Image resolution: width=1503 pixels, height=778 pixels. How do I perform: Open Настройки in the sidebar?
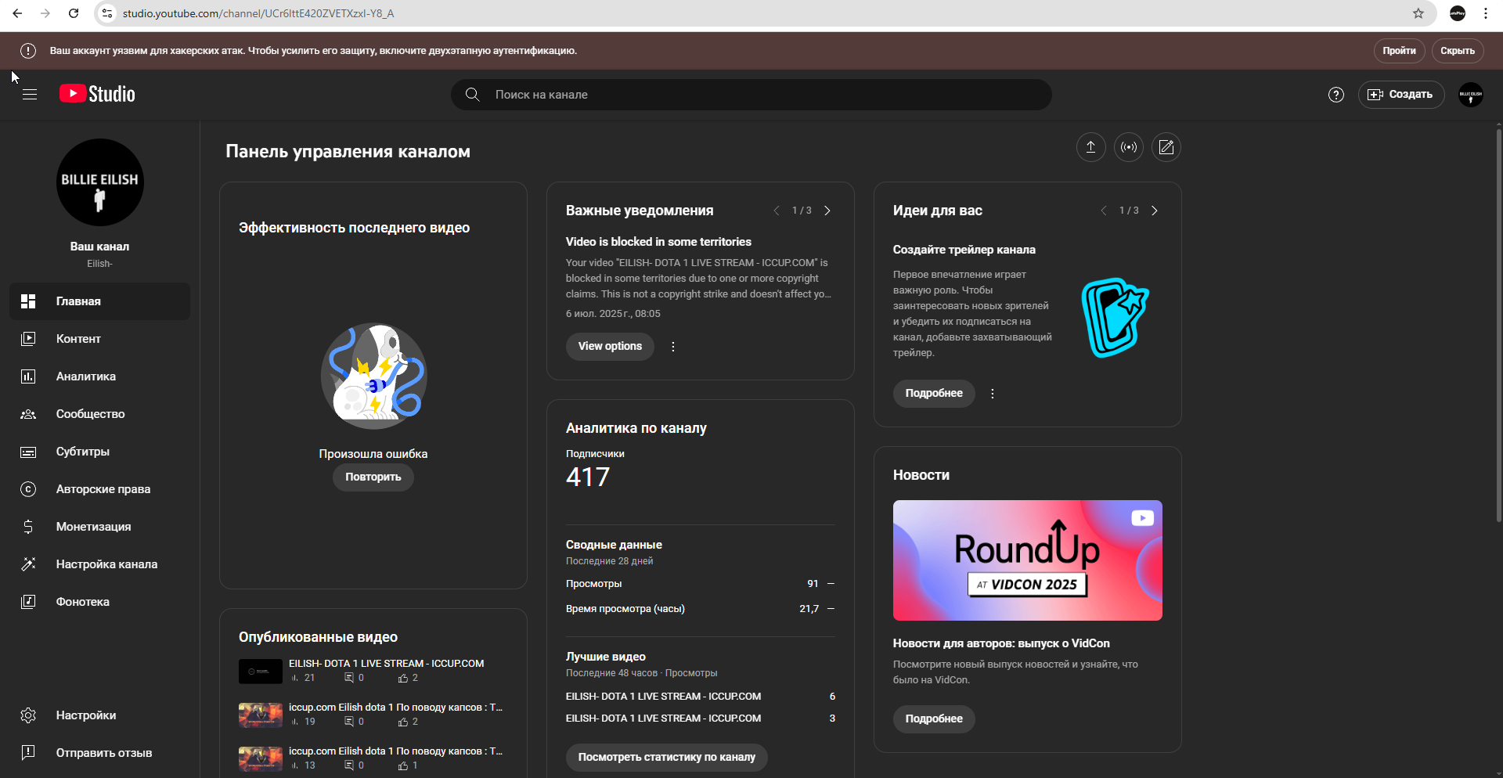(99, 715)
